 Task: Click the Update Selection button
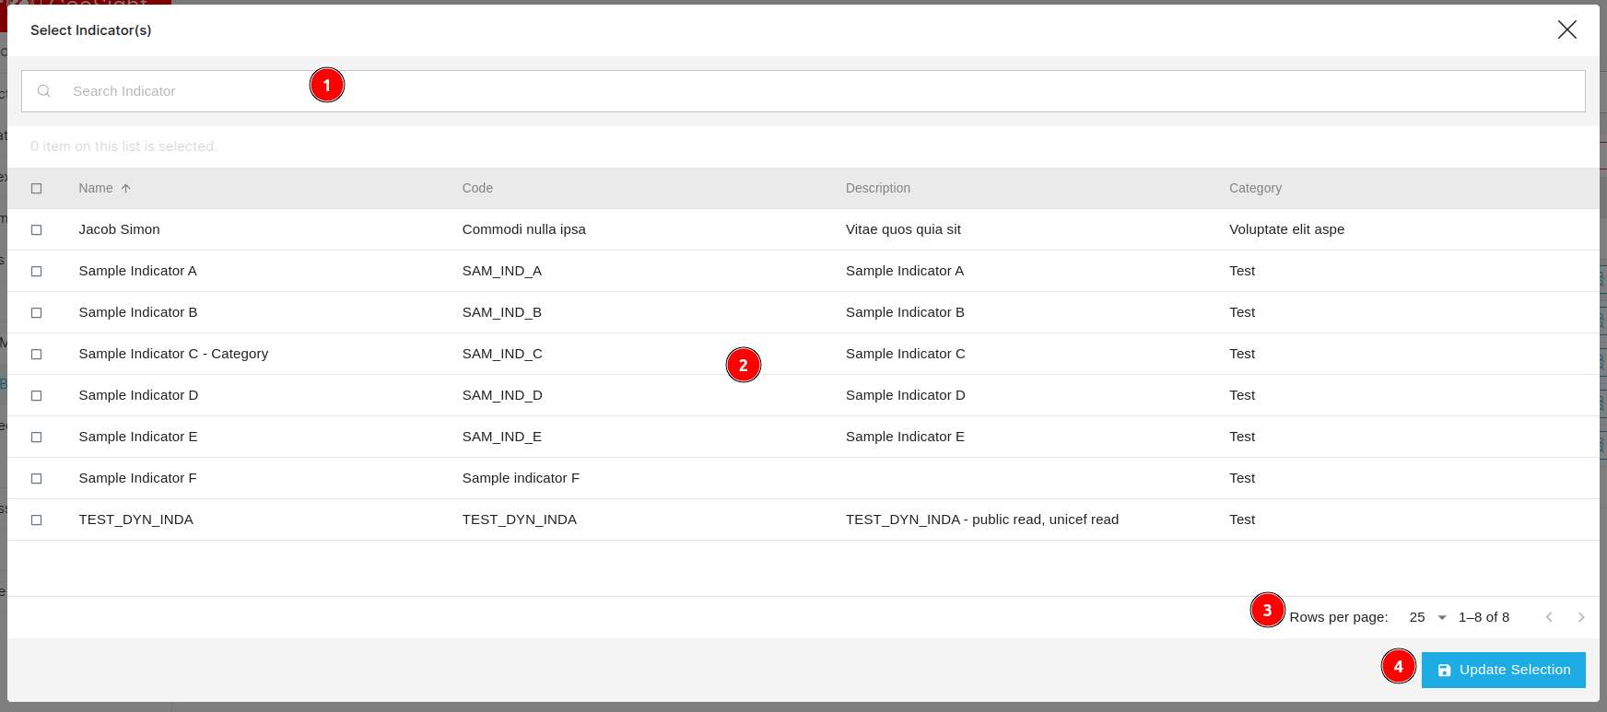(x=1503, y=670)
